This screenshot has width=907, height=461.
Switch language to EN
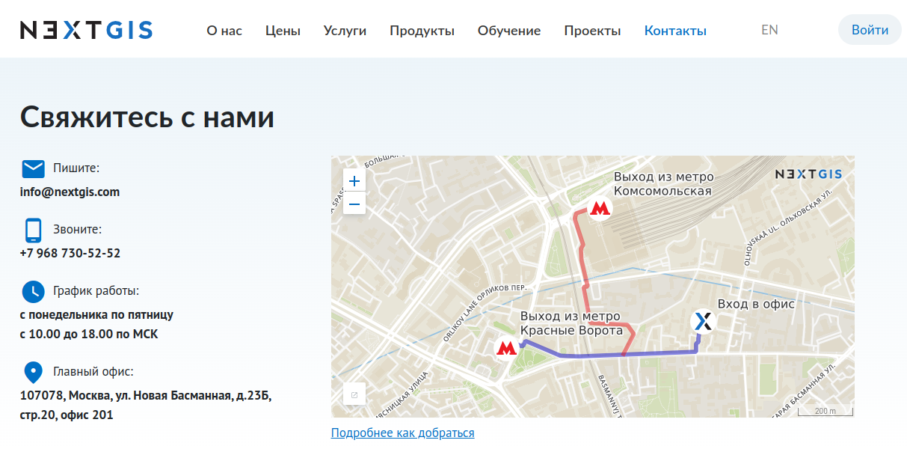pyautogui.click(x=769, y=30)
